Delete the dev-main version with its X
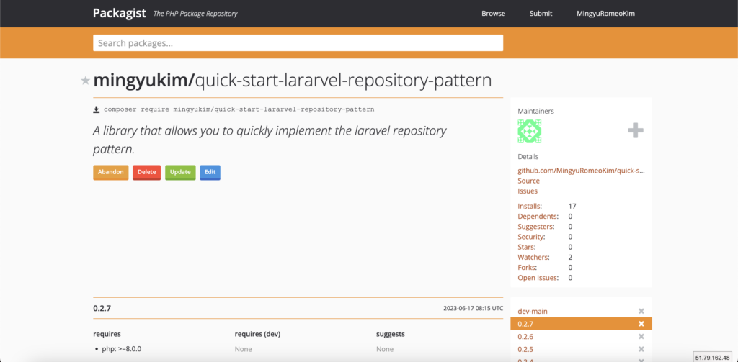738x362 pixels. 641,311
